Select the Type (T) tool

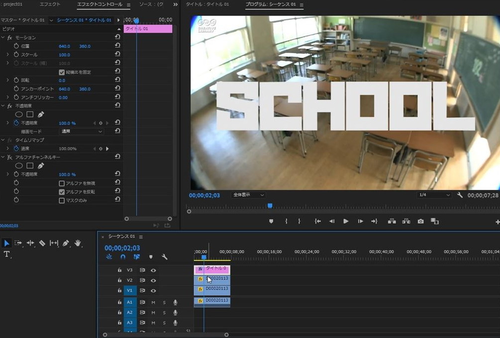[x=7, y=254]
